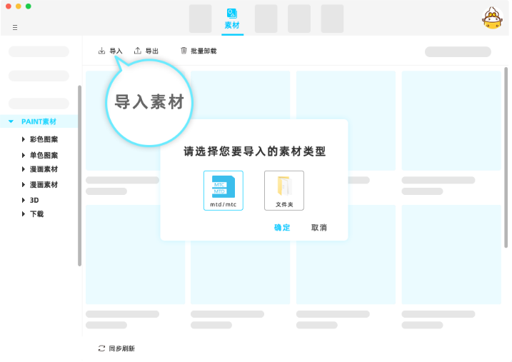
Task: Click the 批量卸载 trash can icon
Action: point(184,51)
